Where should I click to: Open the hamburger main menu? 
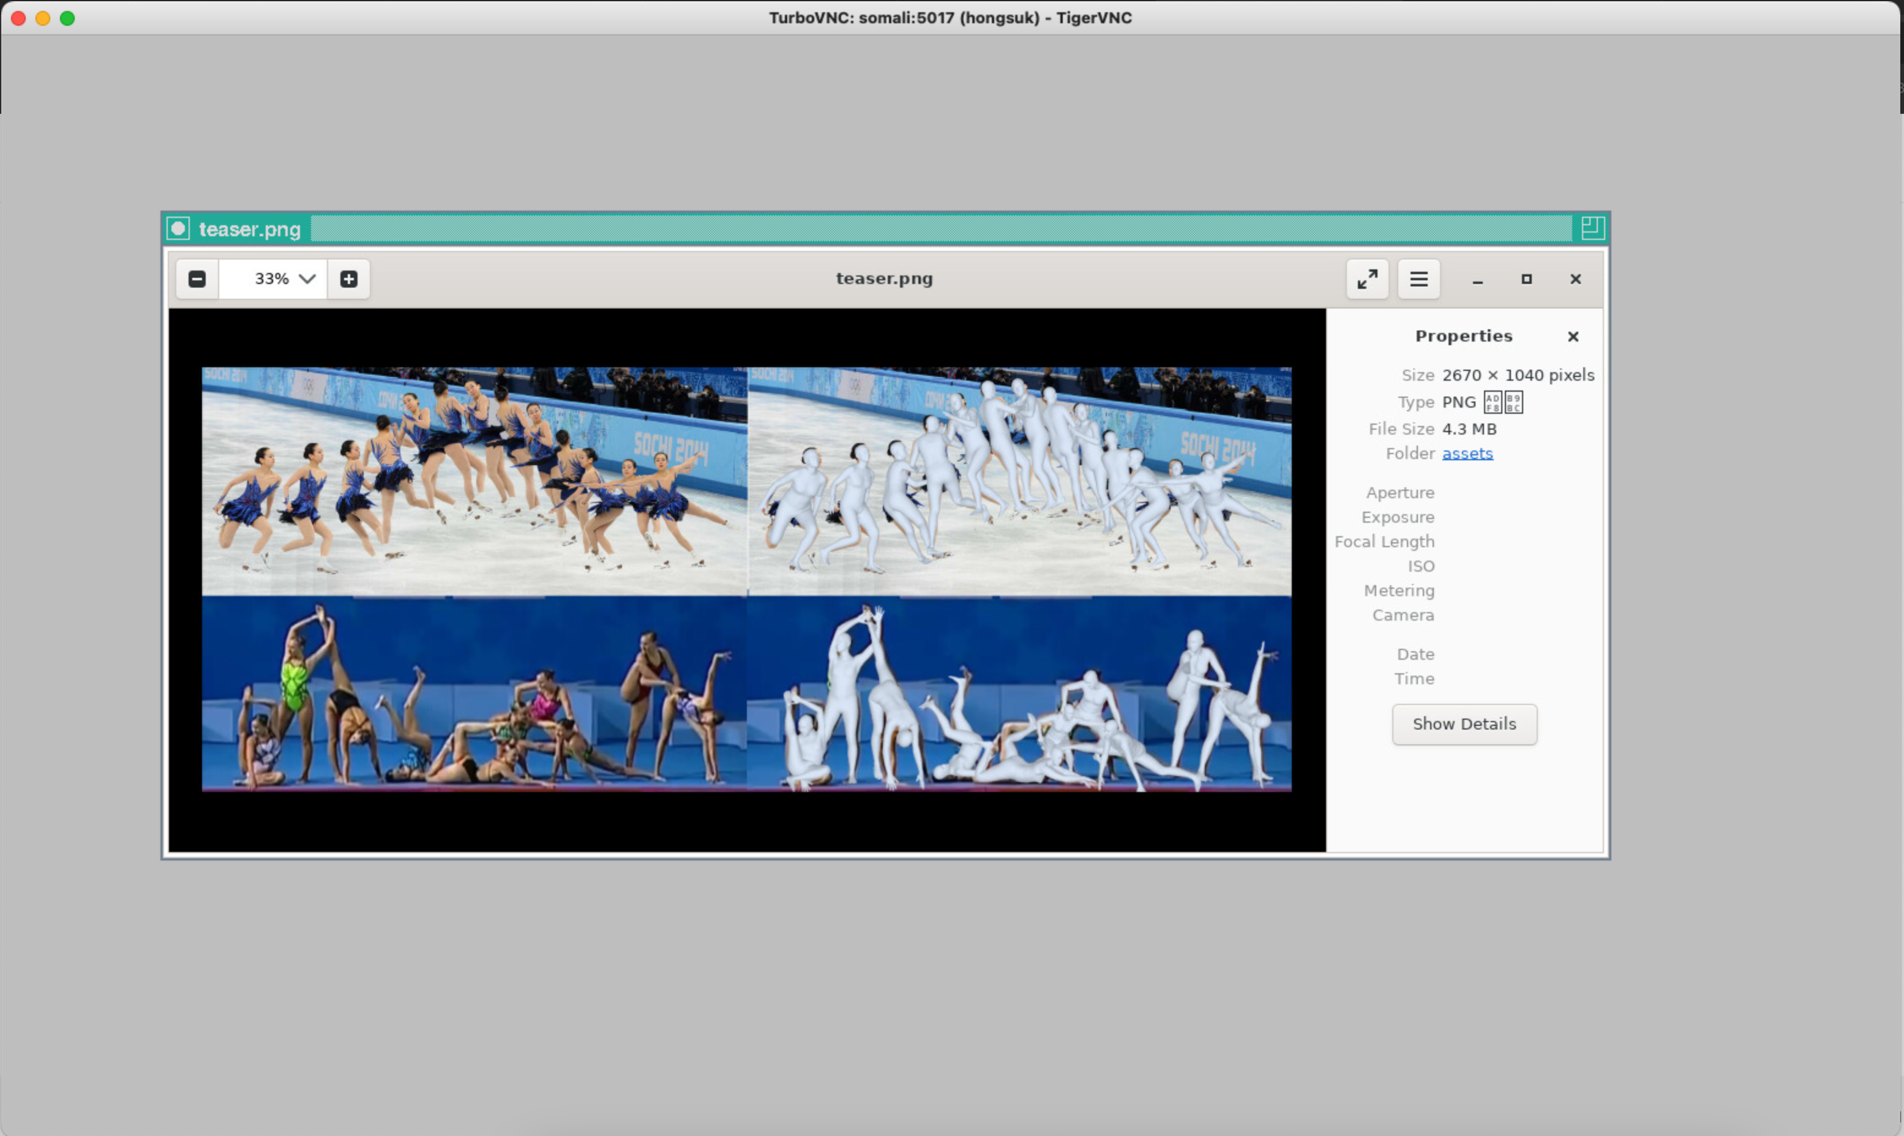pyautogui.click(x=1418, y=278)
